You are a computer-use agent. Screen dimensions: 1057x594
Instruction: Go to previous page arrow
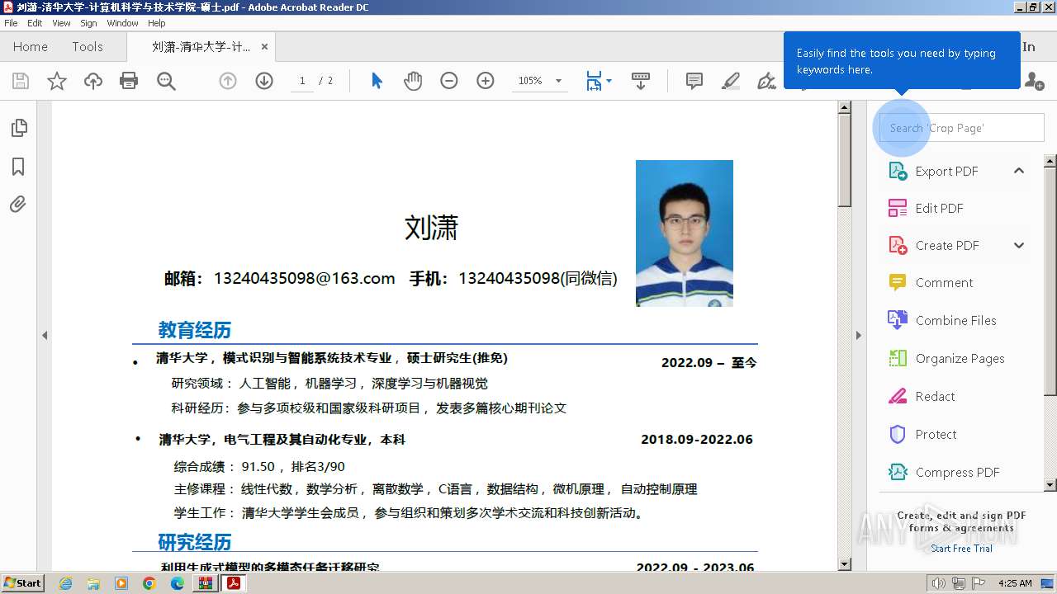[228, 81]
